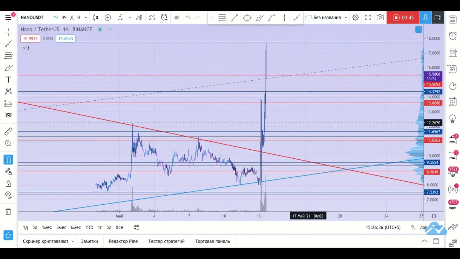
Task: Select the ruler measure tool
Action: click(8, 132)
